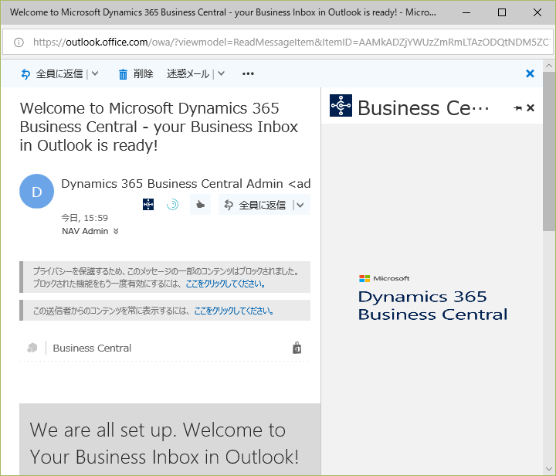Maximize the browser window
Image resolution: width=556 pixels, height=476 pixels.
tap(502, 12)
